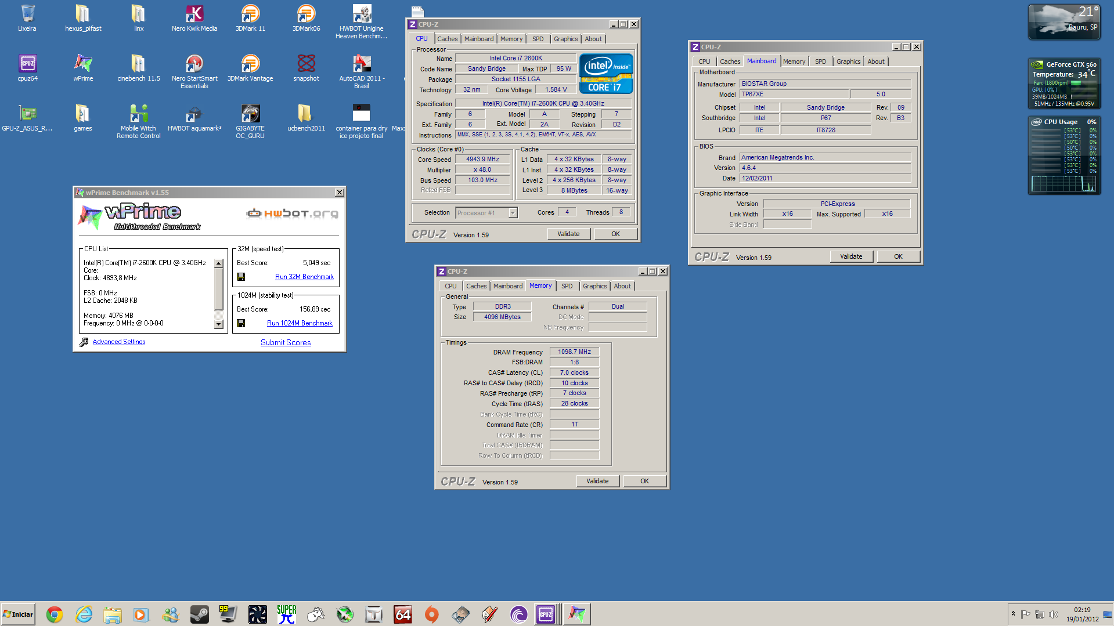Viewport: 1114px width, 626px height.
Task: Click the CPU Usage gadget
Action: [1064, 155]
